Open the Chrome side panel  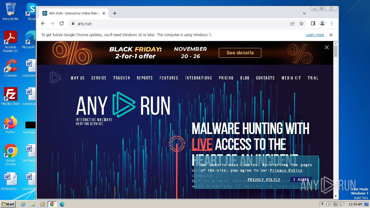(313, 23)
